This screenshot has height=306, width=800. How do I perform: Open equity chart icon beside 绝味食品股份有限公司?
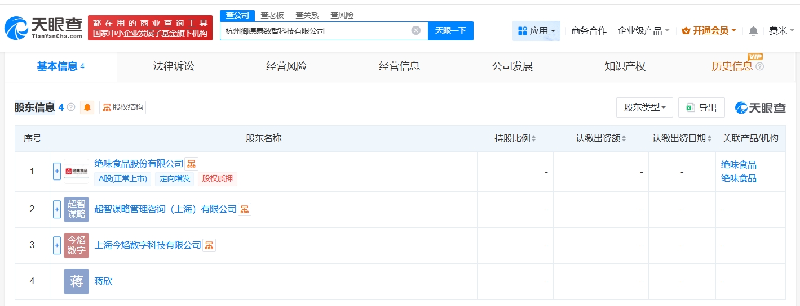(192, 164)
